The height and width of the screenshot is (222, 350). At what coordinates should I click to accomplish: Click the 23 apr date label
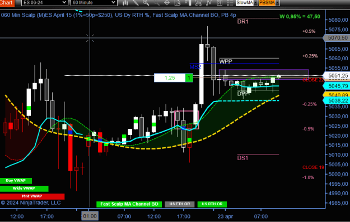(x=225, y=216)
